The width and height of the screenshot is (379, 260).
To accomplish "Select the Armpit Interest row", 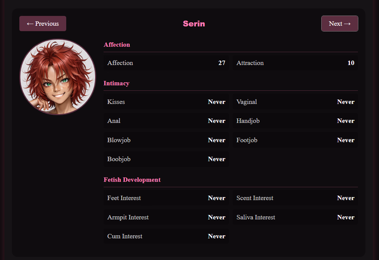I will point(166,217).
